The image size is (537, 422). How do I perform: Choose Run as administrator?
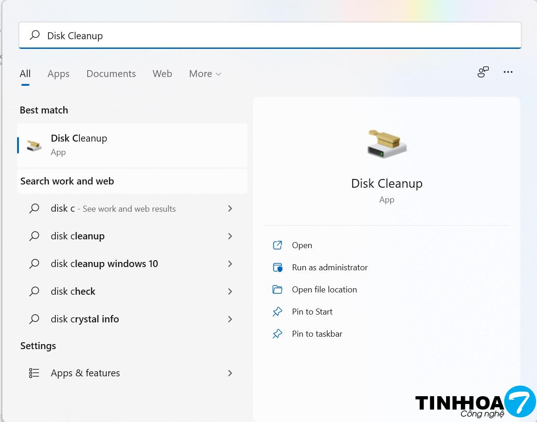pyautogui.click(x=330, y=267)
